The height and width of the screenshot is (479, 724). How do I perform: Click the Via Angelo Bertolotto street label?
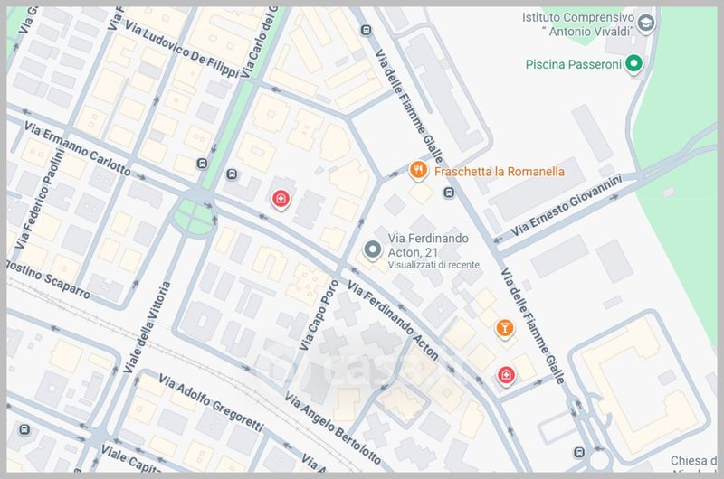coord(333,428)
